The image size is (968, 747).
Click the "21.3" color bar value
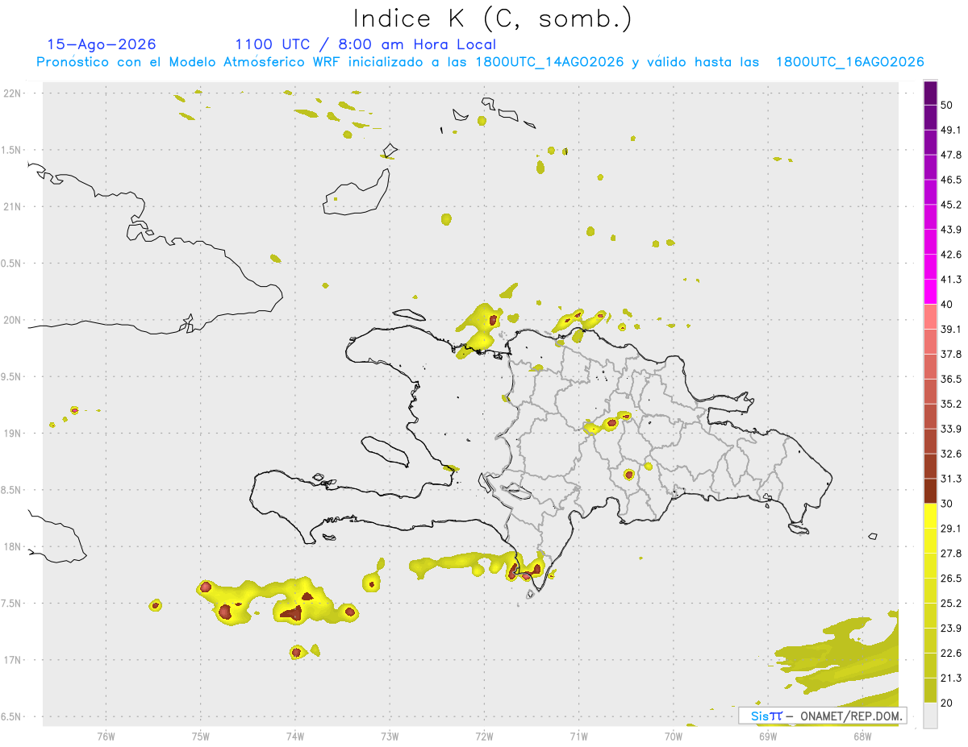coord(951,679)
